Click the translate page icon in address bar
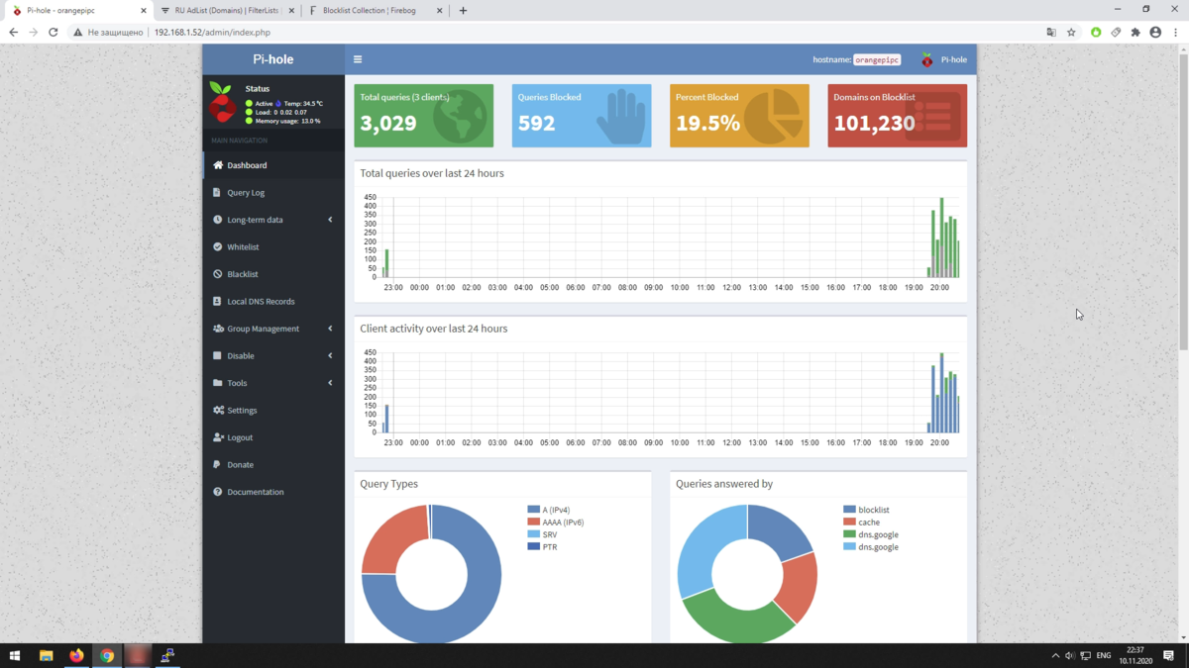Screen dimensions: 1189x668 click(1051, 33)
